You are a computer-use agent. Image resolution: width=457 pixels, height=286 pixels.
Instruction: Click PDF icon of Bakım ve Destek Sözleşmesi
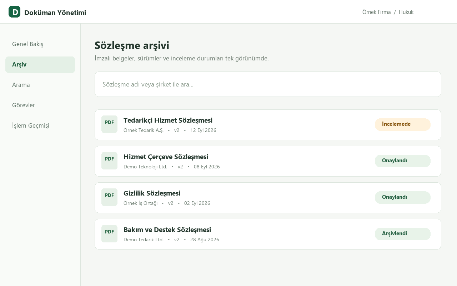point(109,233)
